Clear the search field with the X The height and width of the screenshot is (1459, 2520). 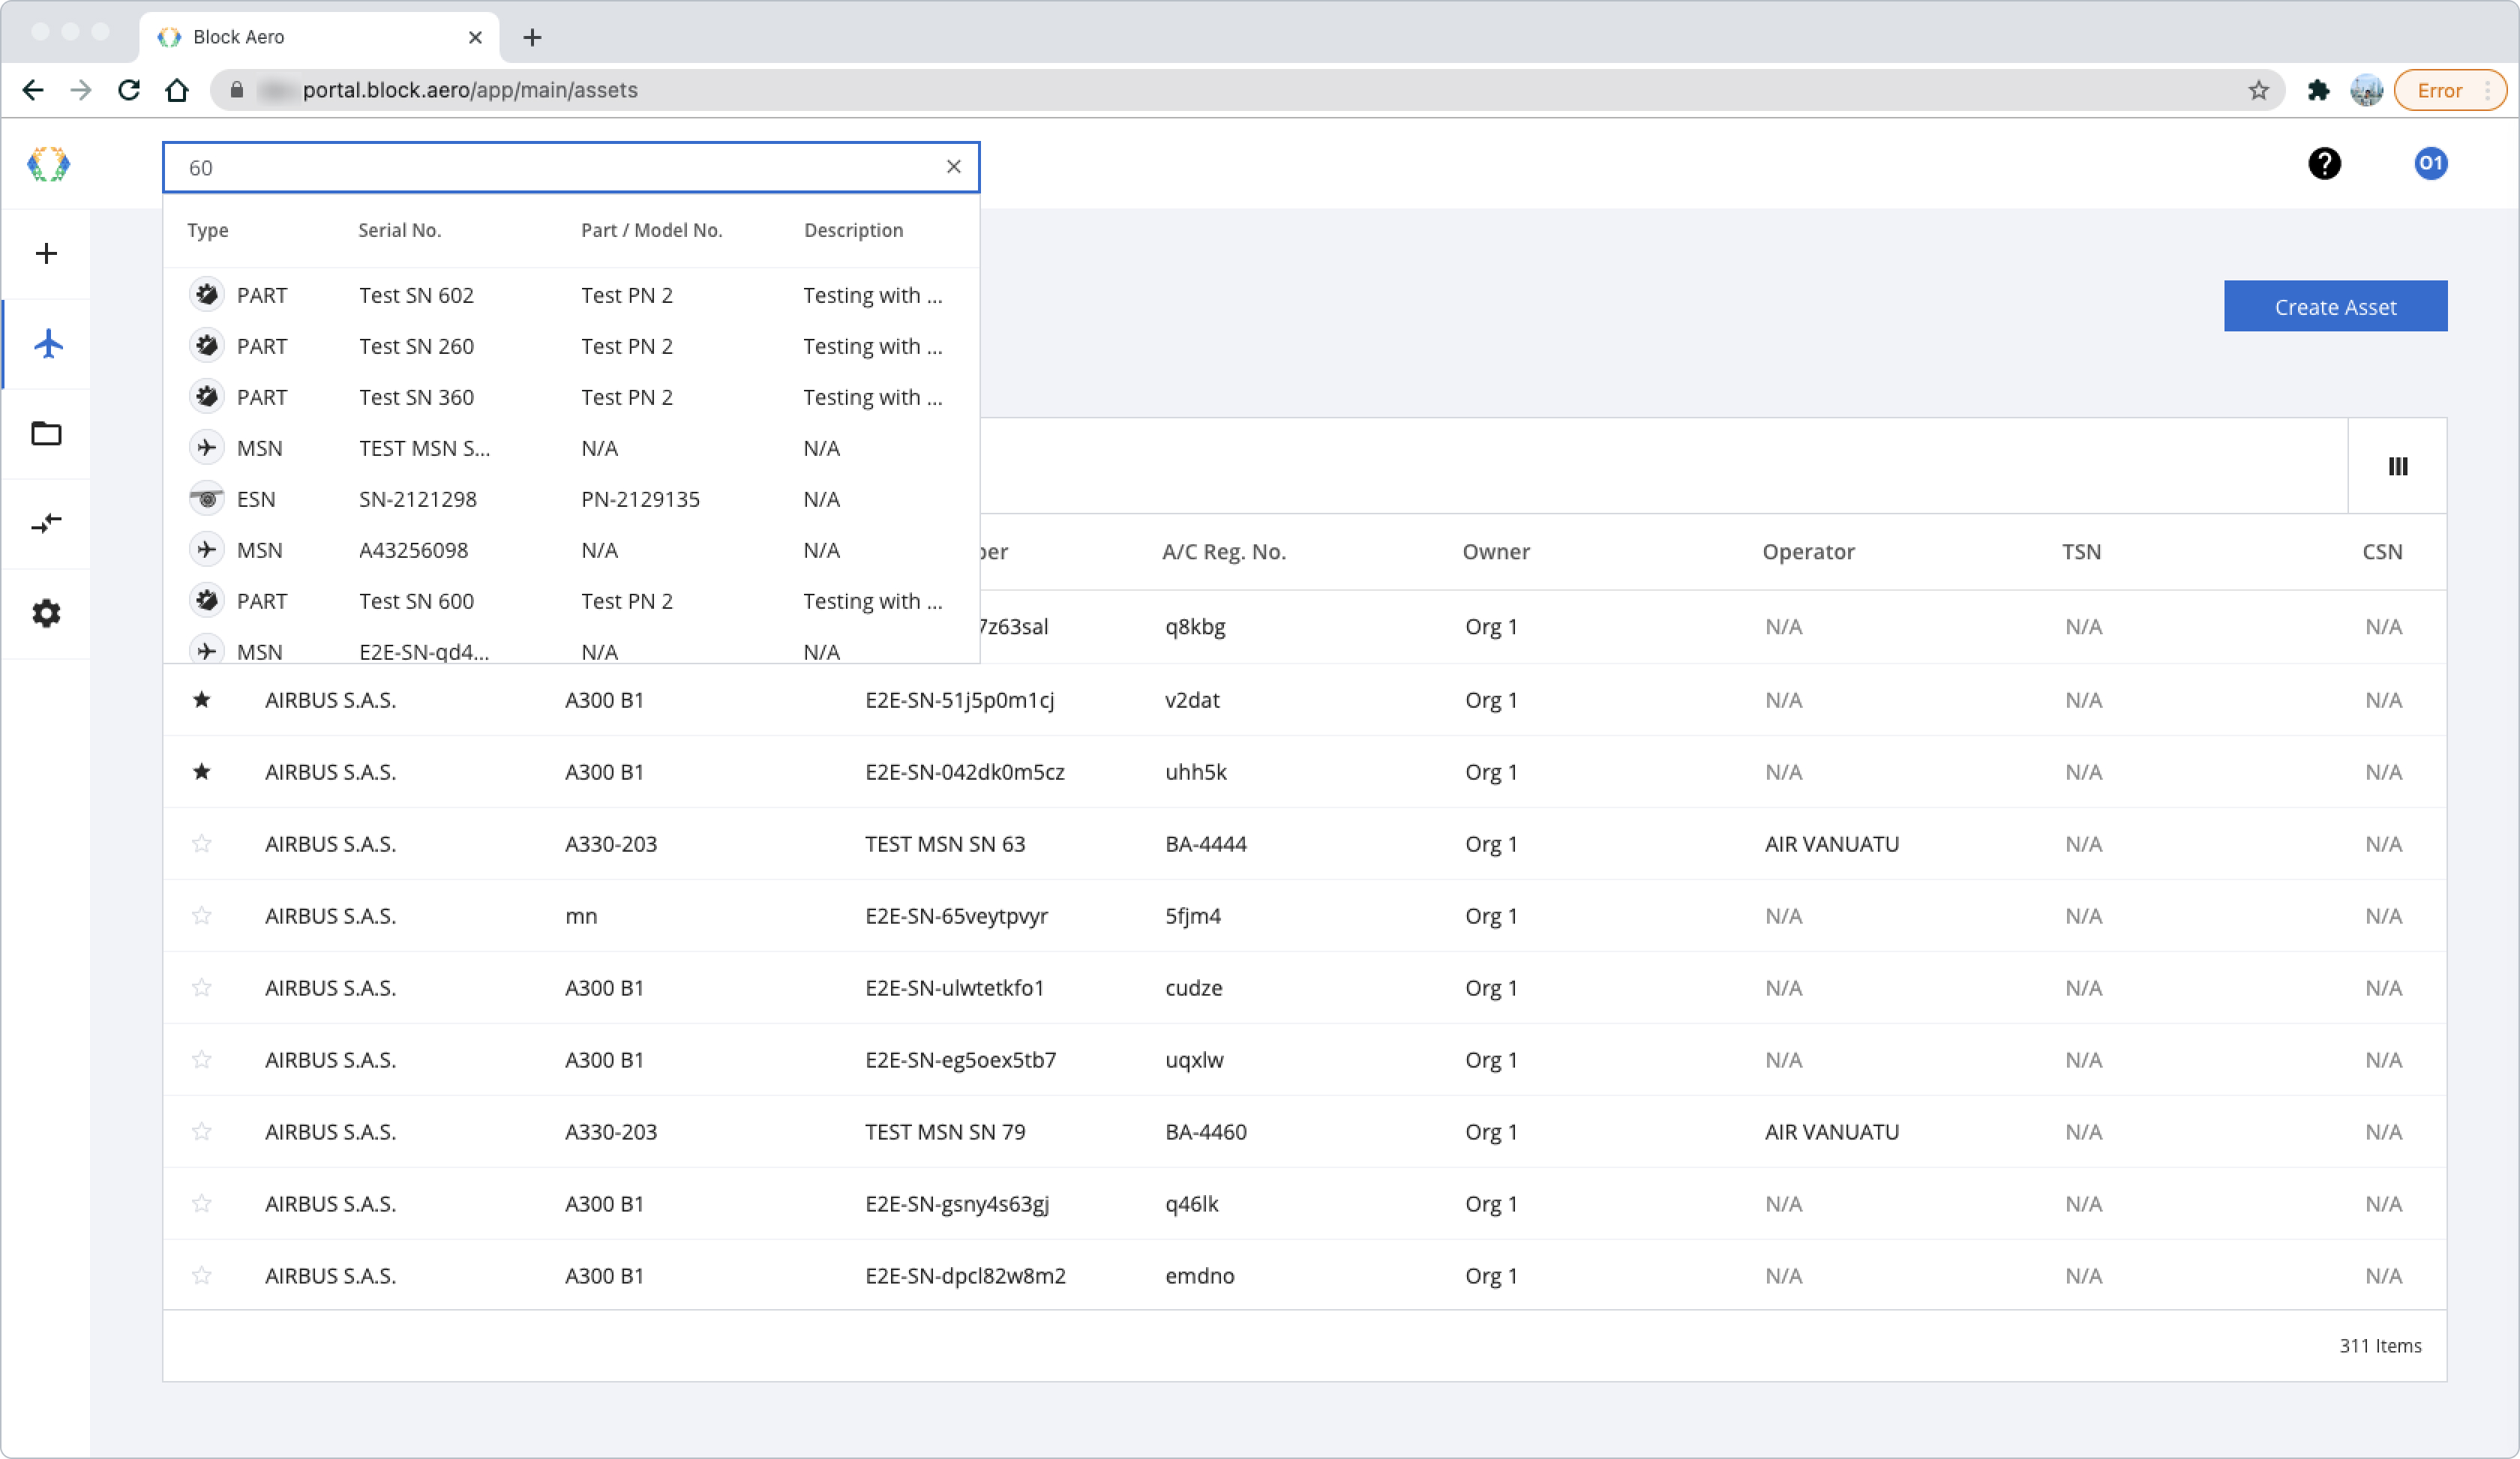point(953,167)
